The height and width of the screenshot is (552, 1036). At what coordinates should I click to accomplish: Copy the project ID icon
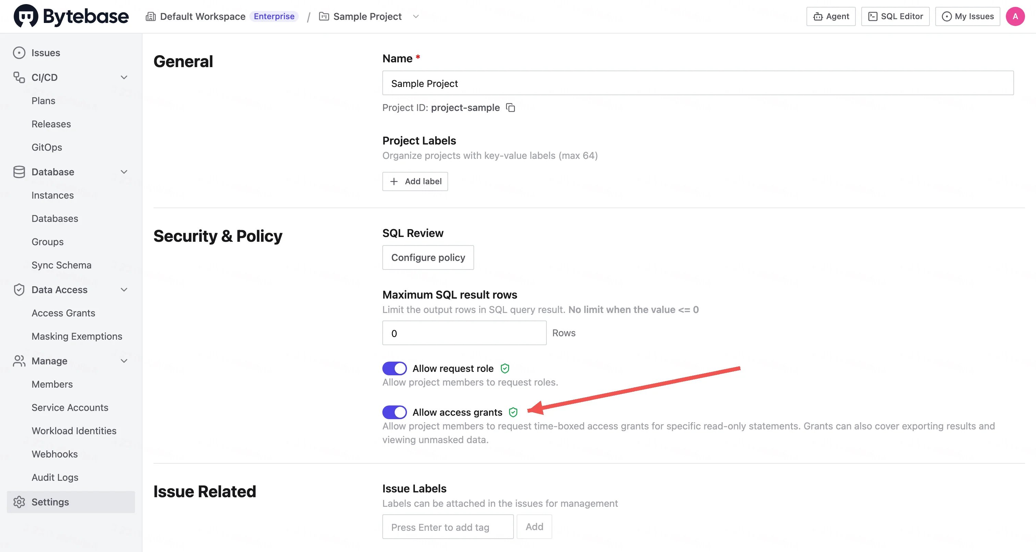pyautogui.click(x=510, y=108)
